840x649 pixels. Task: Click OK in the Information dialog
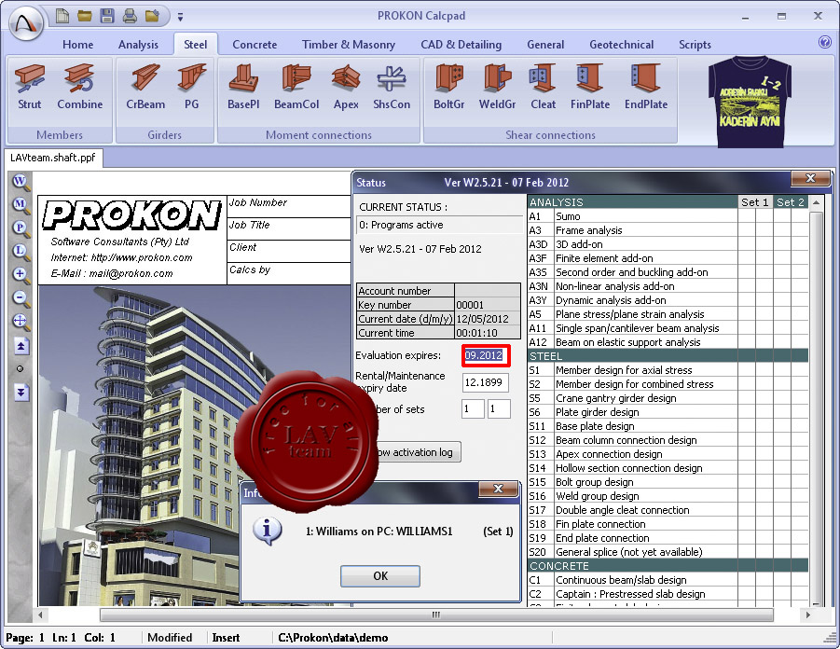click(x=380, y=576)
